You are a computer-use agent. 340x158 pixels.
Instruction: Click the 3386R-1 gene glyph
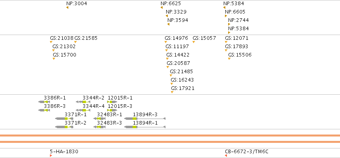(44, 102)
